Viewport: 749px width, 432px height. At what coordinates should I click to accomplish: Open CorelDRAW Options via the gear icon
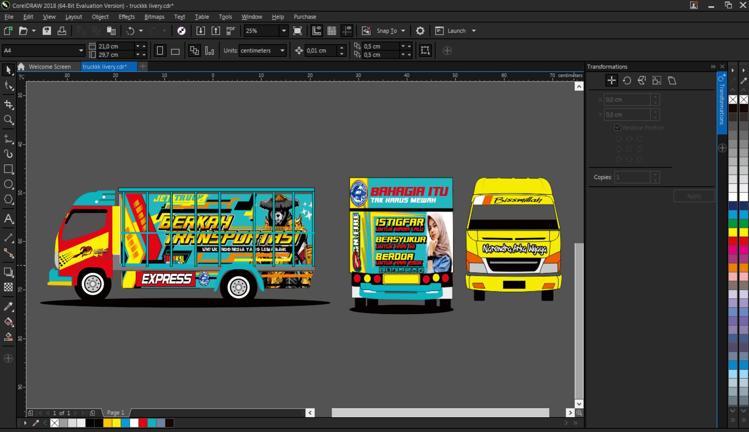click(420, 31)
